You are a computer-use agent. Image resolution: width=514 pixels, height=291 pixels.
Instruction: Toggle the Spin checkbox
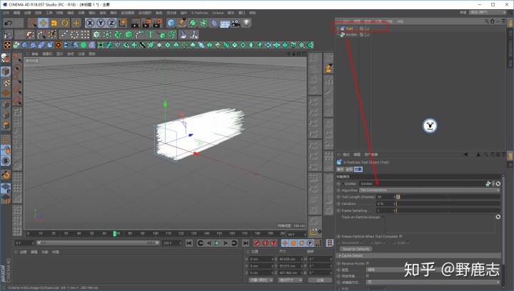pyautogui.click(x=385, y=243)
